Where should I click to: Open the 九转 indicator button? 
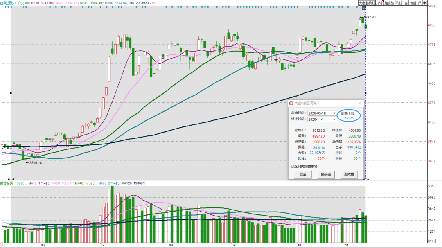coord(379,3)
